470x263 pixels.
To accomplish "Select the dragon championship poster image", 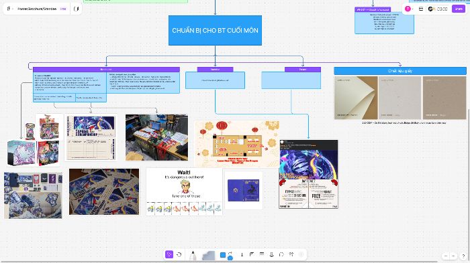I will (308, 174).
